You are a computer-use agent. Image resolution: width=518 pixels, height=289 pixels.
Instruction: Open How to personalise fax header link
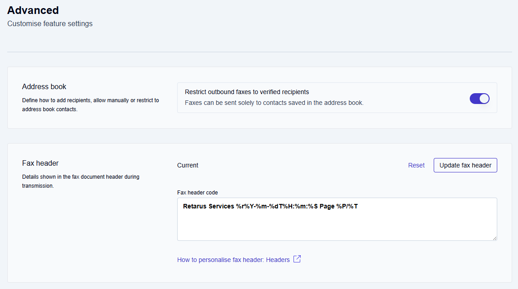coord(233,260)
